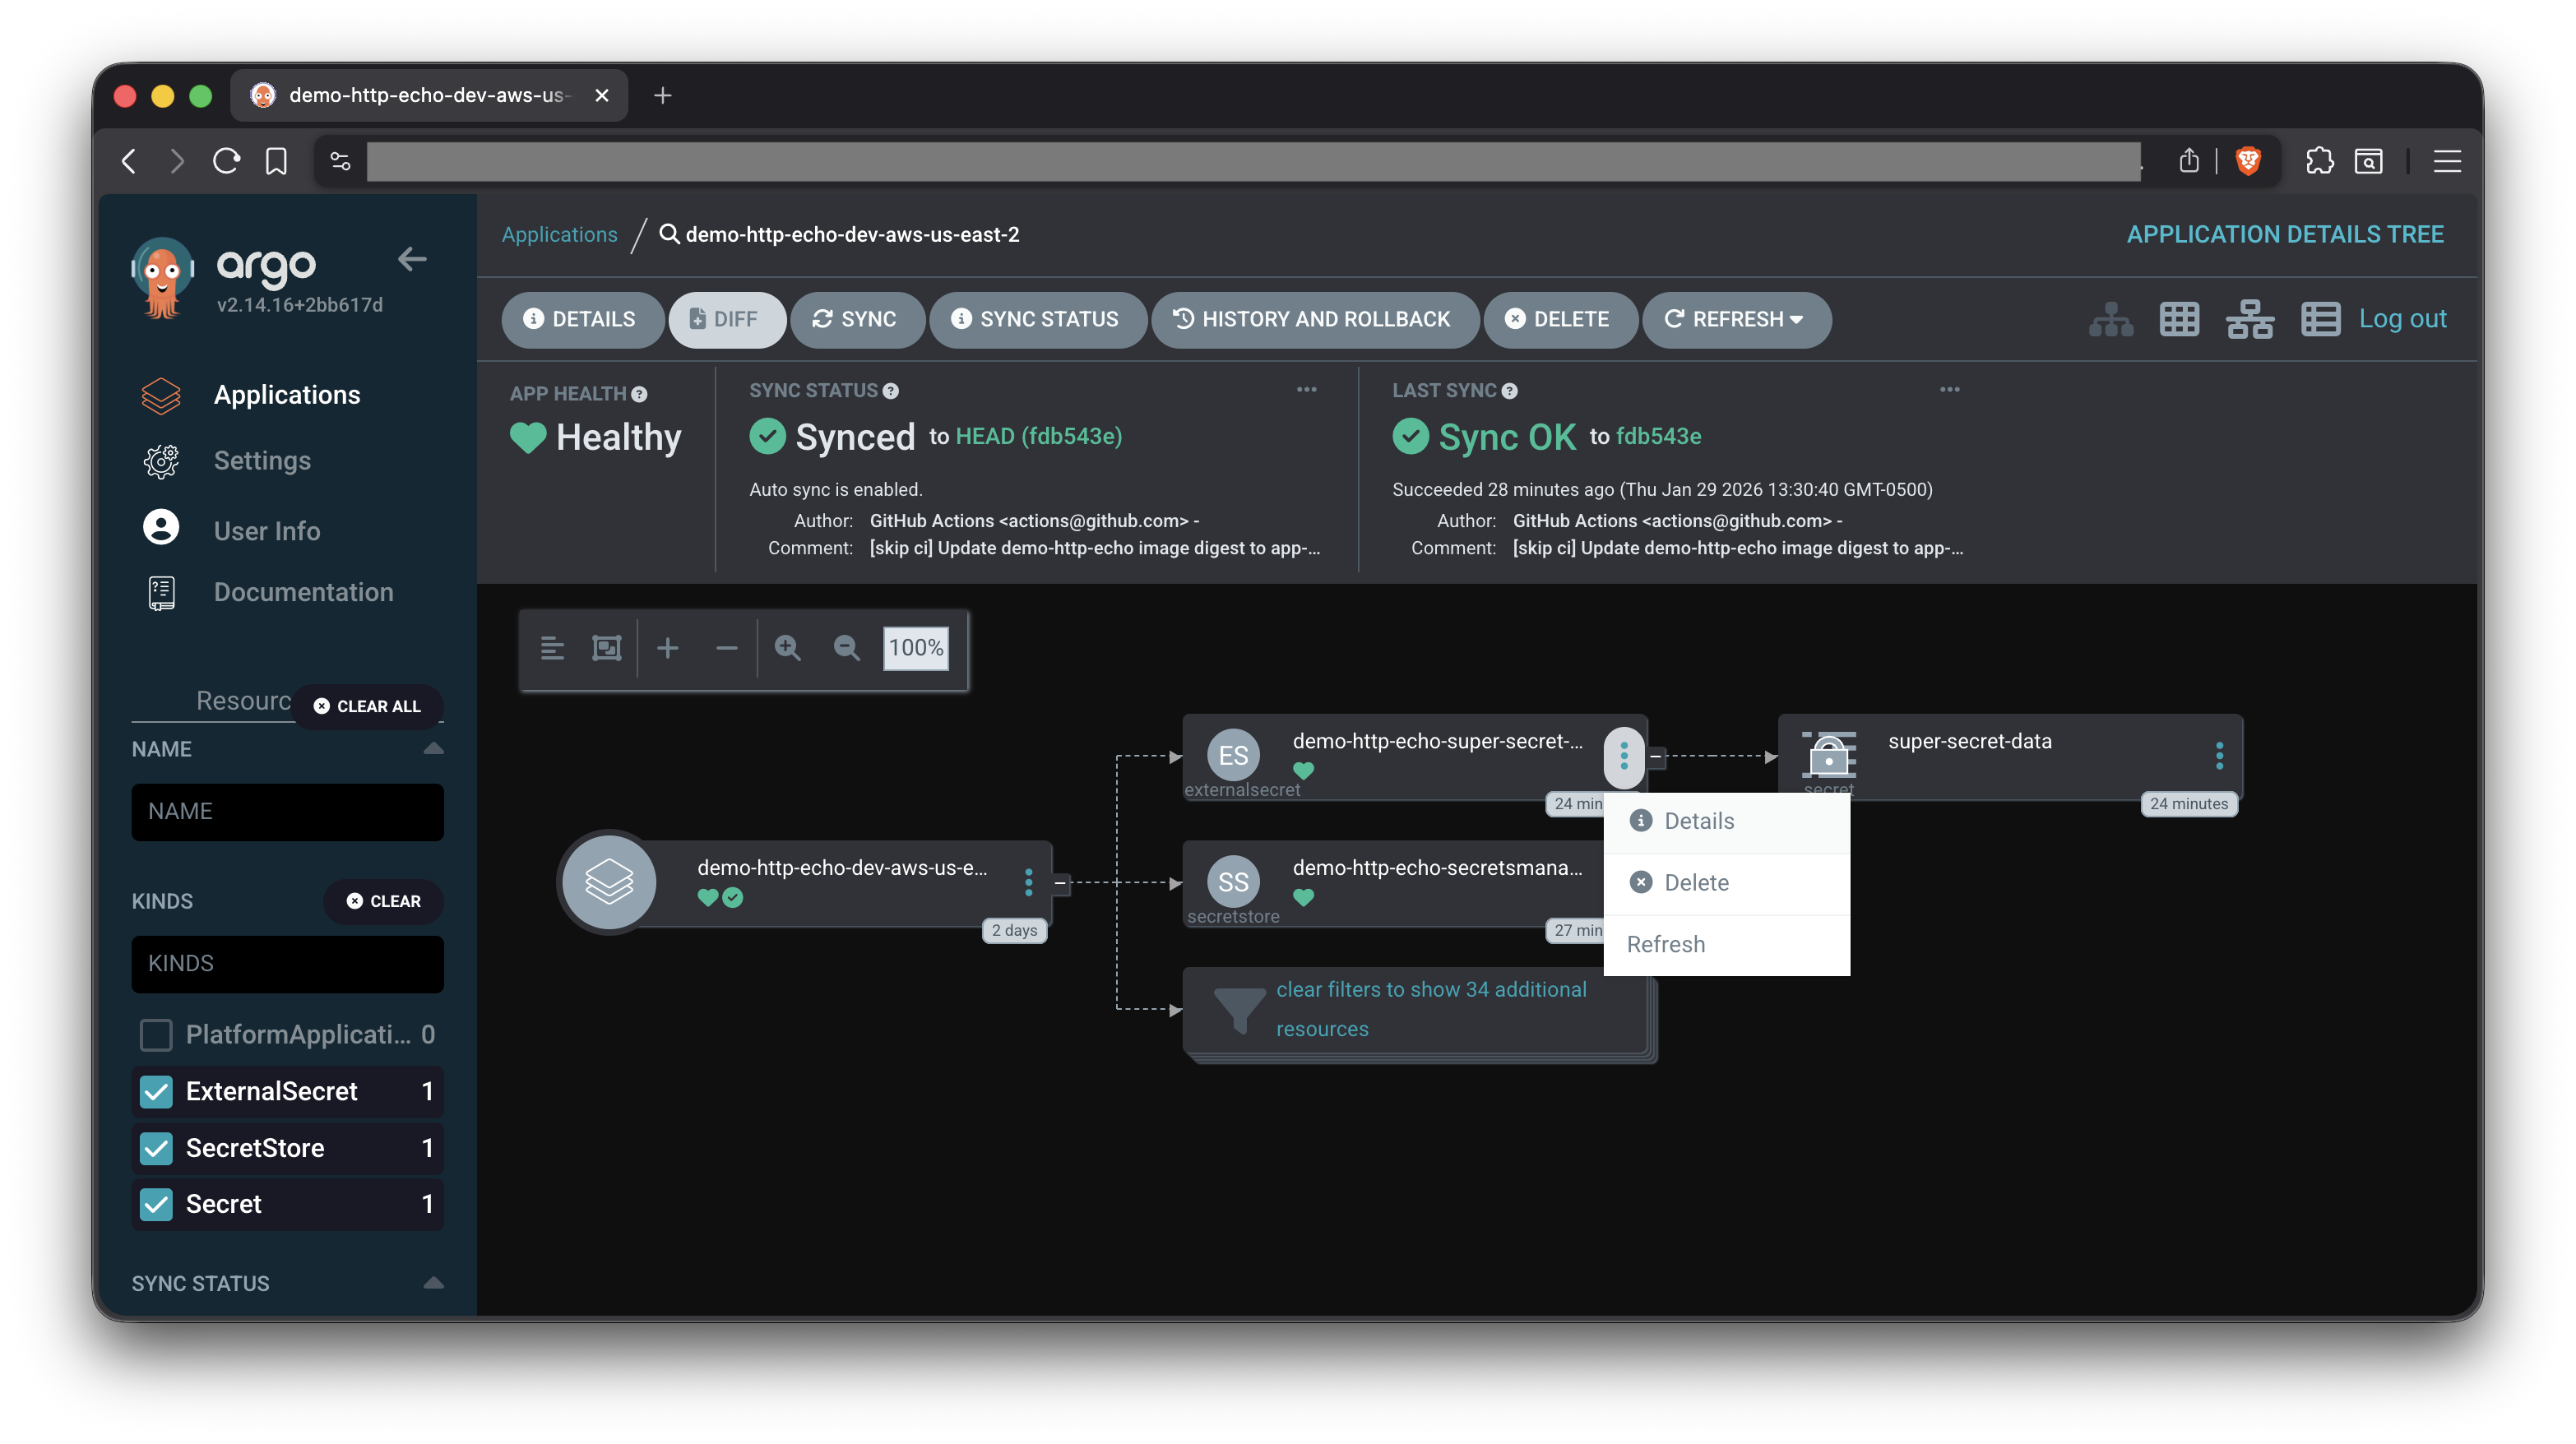Switch to the list view icon
This screenshot has width=2576, height=1444.
point(2320,319)
